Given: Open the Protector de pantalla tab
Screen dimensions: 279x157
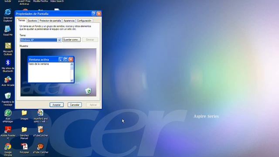Looking at the screenshot, I should tap(50, 21).
